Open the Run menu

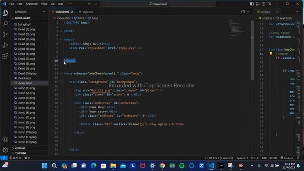pyautogui.click(x=60, y=4)
